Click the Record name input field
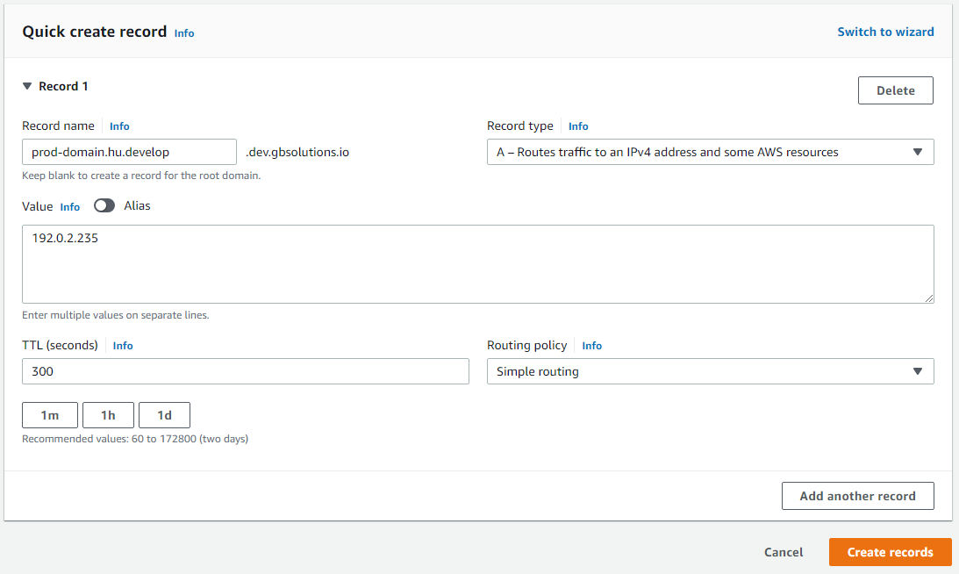 coord(129,152)
